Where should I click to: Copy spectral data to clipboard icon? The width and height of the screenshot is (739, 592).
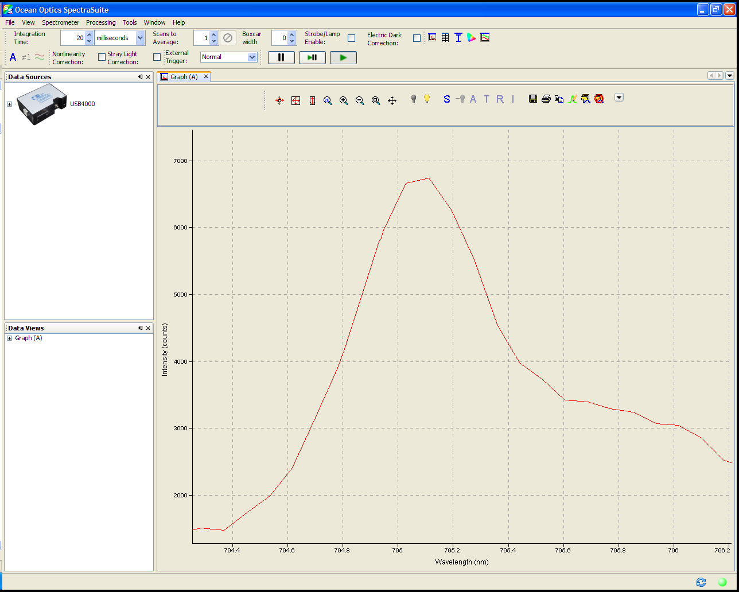pyautogui.click(x=559, y=99)
